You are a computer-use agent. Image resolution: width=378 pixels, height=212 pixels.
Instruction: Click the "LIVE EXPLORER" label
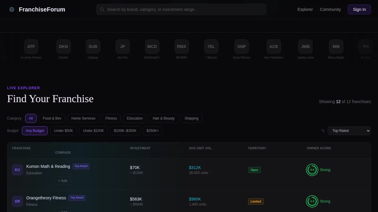[23, 88]
